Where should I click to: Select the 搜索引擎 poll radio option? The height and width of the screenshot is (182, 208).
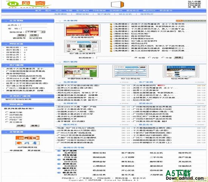7,112
